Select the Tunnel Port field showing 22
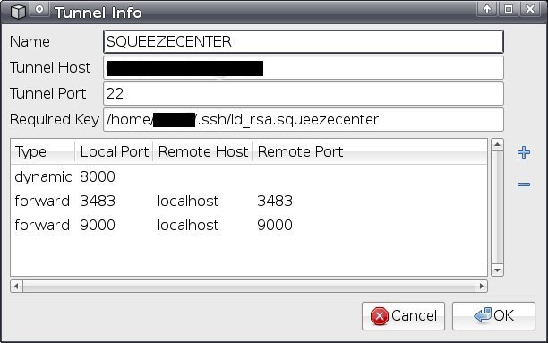Screen dimensions: 548x343 click(304, 94)
